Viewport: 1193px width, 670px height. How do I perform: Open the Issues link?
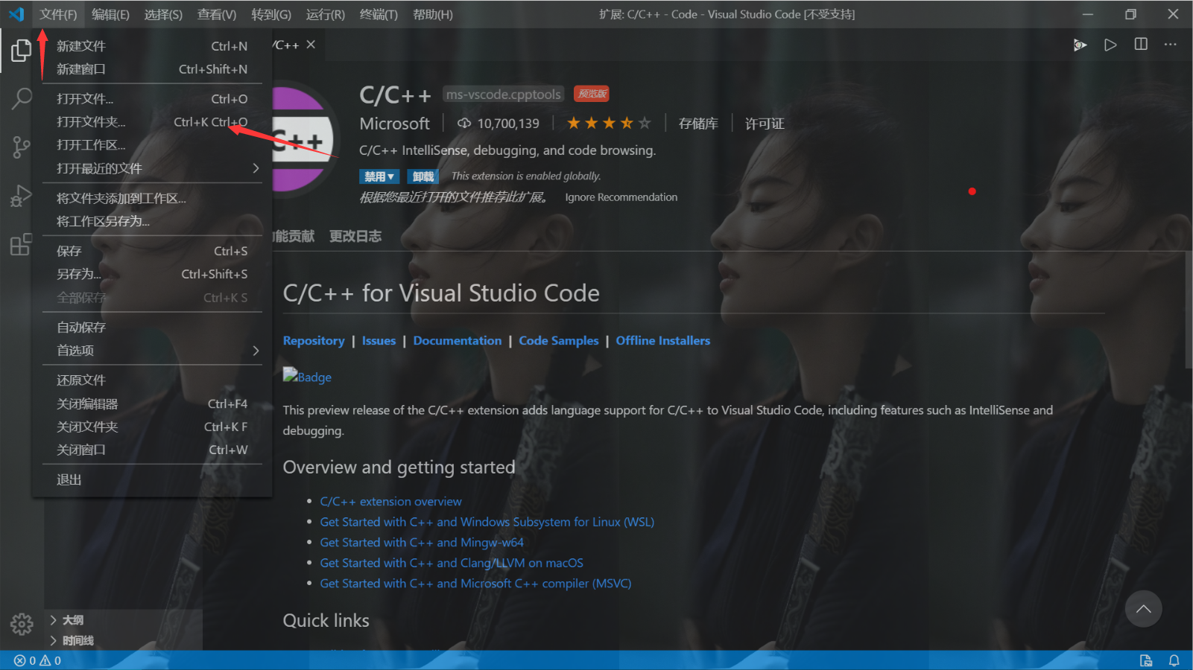pos(379,340)
